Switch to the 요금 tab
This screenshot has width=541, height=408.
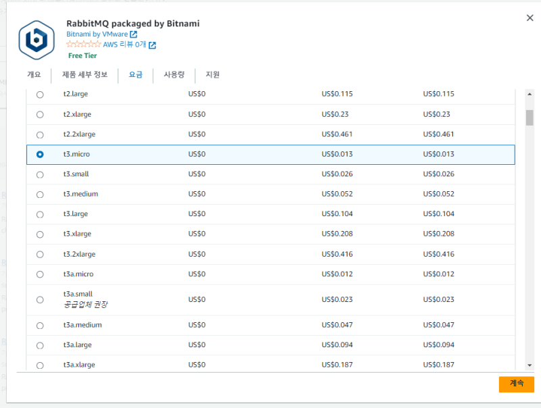point(136,74)
